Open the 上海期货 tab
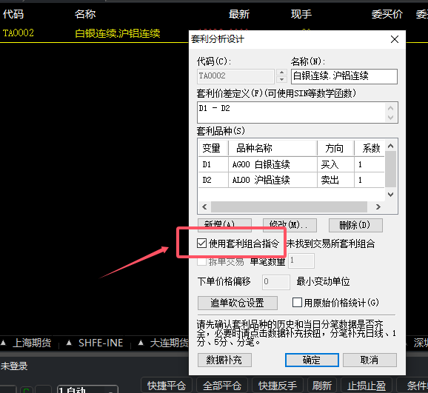The height and width of the screenshot is (393, 428). click(32, 343)
